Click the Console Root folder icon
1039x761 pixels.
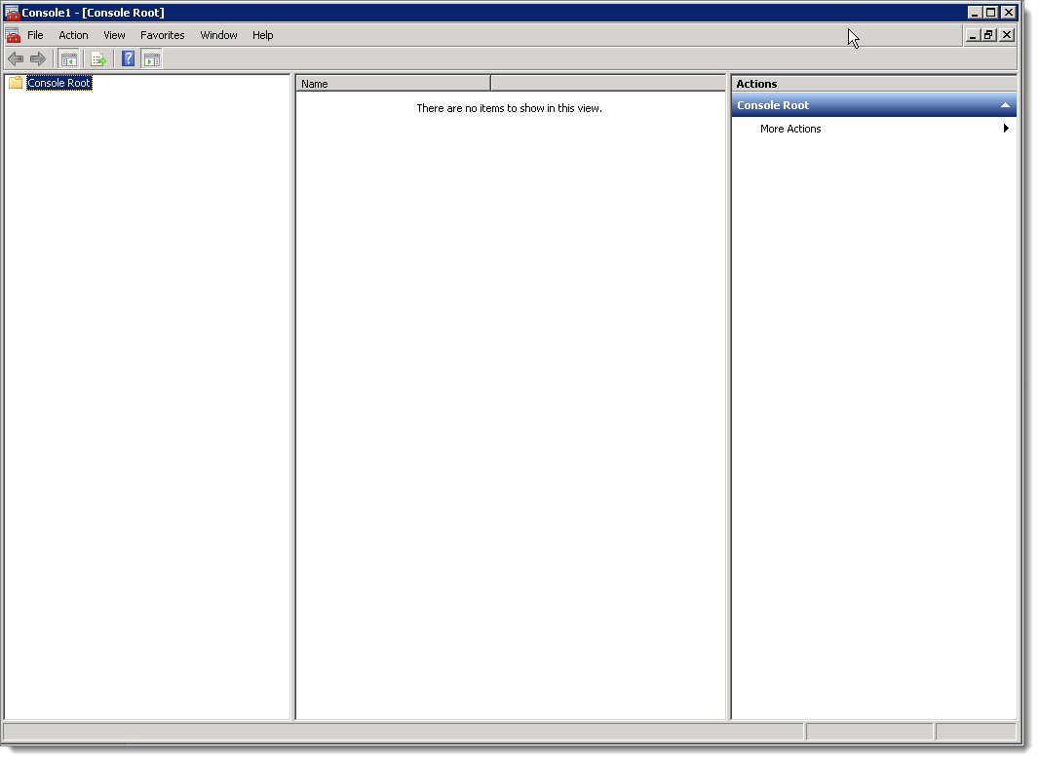(14, 83)
